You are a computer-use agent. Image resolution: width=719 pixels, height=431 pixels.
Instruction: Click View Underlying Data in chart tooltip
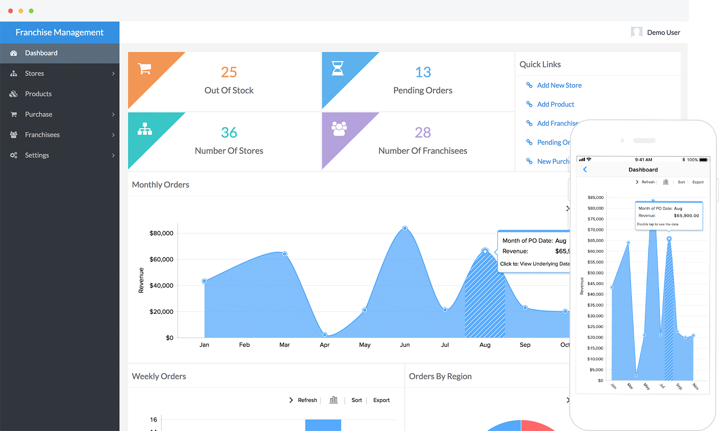click(x=545, y=264)
